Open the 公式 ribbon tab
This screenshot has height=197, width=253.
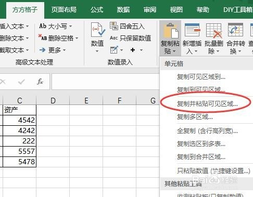pos(97,10)
